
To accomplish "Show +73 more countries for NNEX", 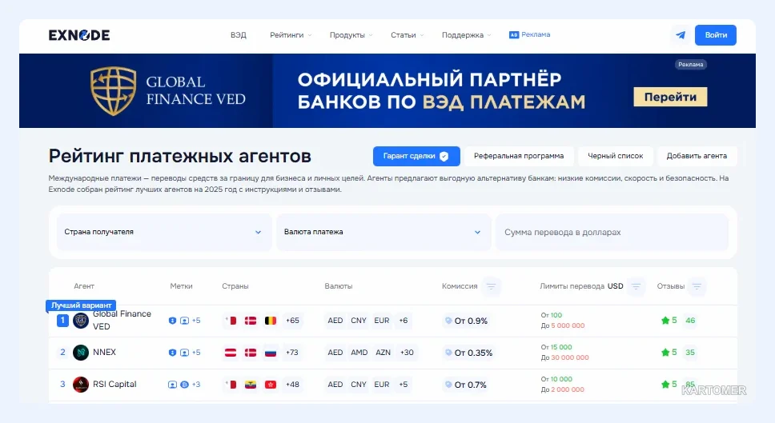I will point(292,353).
